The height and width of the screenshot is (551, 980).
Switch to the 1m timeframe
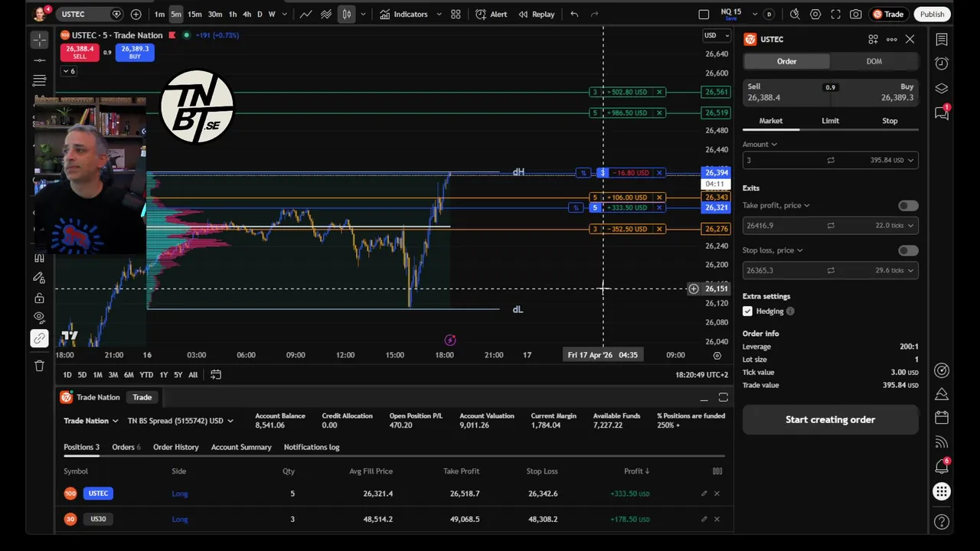(159, 14)
